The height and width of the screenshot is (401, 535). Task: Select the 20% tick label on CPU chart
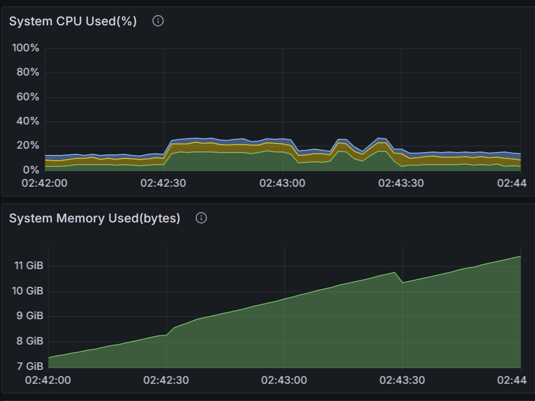pos(26,146)
